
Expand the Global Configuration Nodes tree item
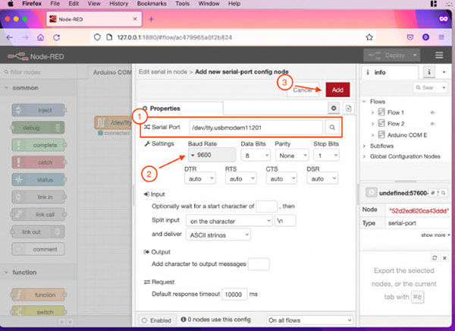click(x=363, y=156)
